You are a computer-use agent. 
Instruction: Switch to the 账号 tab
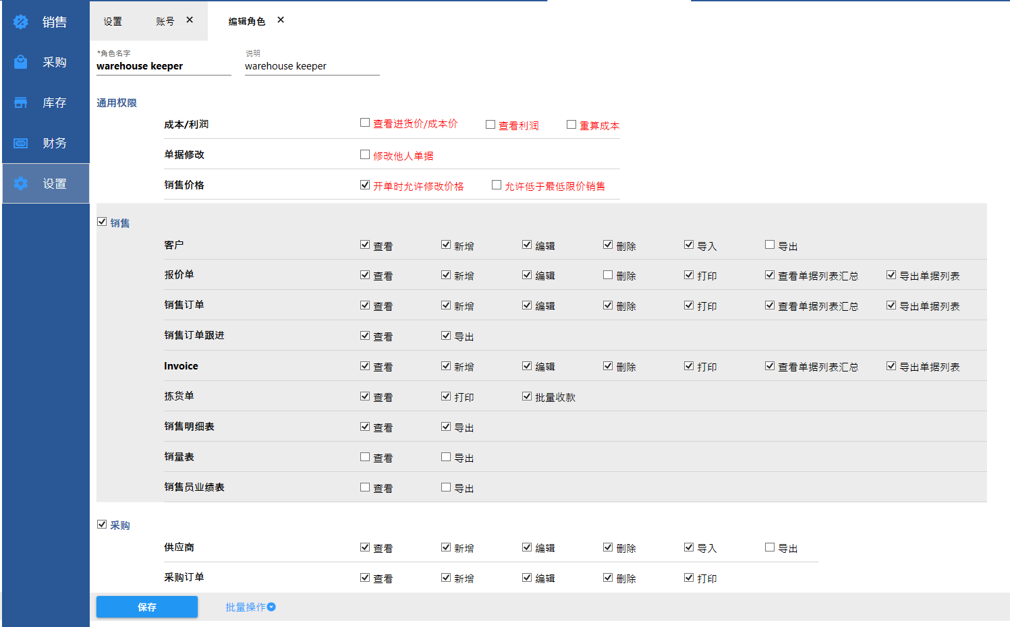(165, 22)
